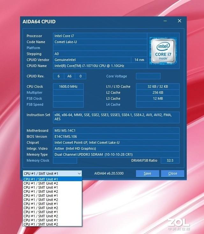This screenshot has width=204, height=234.
Task: Click the Intel Core i7 inside logo
Action: [x=163, y=51]
